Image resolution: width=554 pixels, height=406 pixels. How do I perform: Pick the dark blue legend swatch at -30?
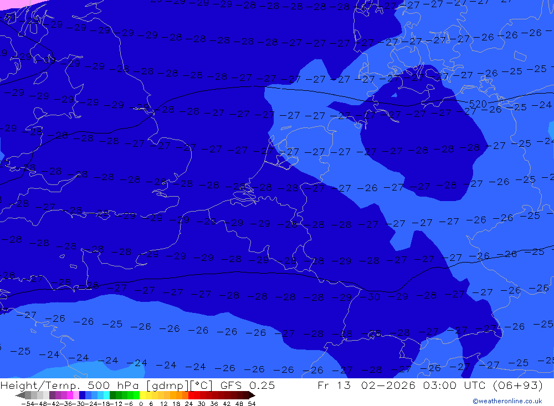click(x=83, y=395)
